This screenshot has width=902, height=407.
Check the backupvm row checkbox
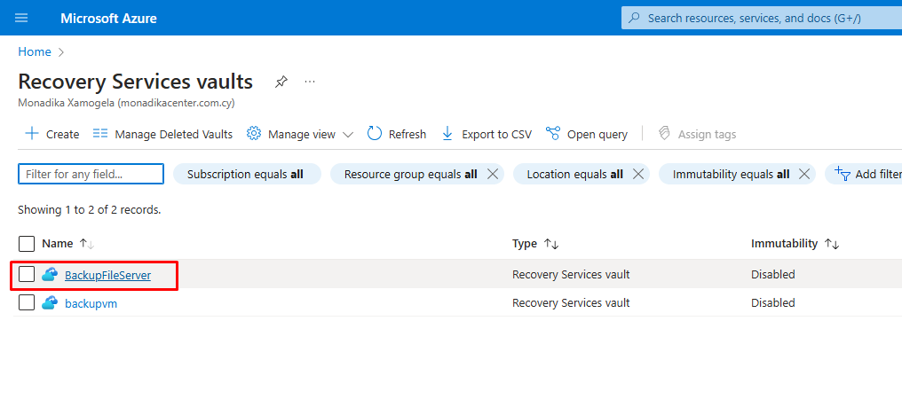[x=27, y=302]
